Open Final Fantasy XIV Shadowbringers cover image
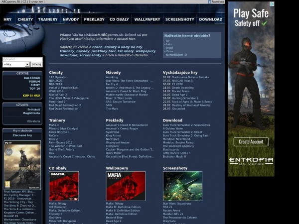The image size is (299, 224). point(22,165)
